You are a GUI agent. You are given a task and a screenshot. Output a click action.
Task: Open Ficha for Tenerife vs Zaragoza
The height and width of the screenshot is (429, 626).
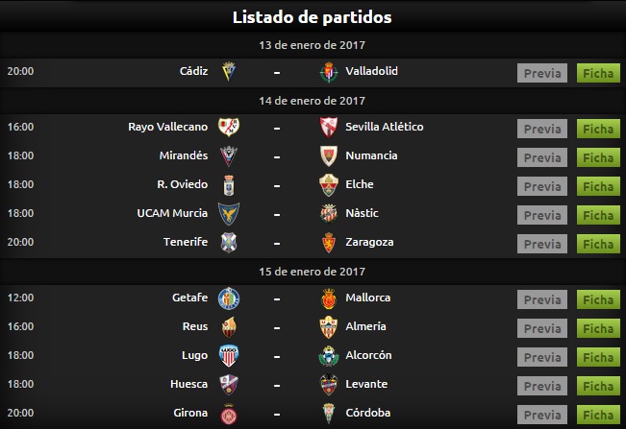(598, 244)
